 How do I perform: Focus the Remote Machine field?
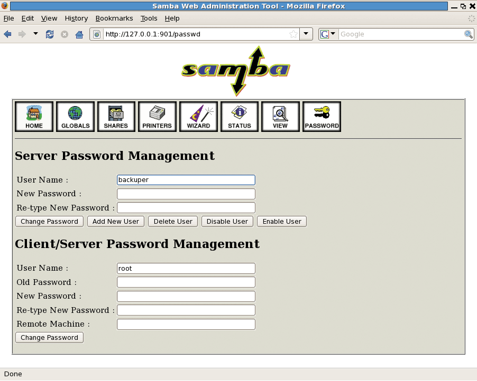186,324
